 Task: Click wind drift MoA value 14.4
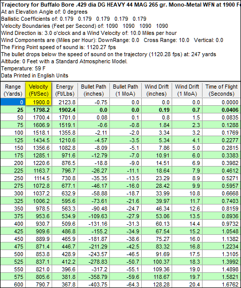coord(187,224)
